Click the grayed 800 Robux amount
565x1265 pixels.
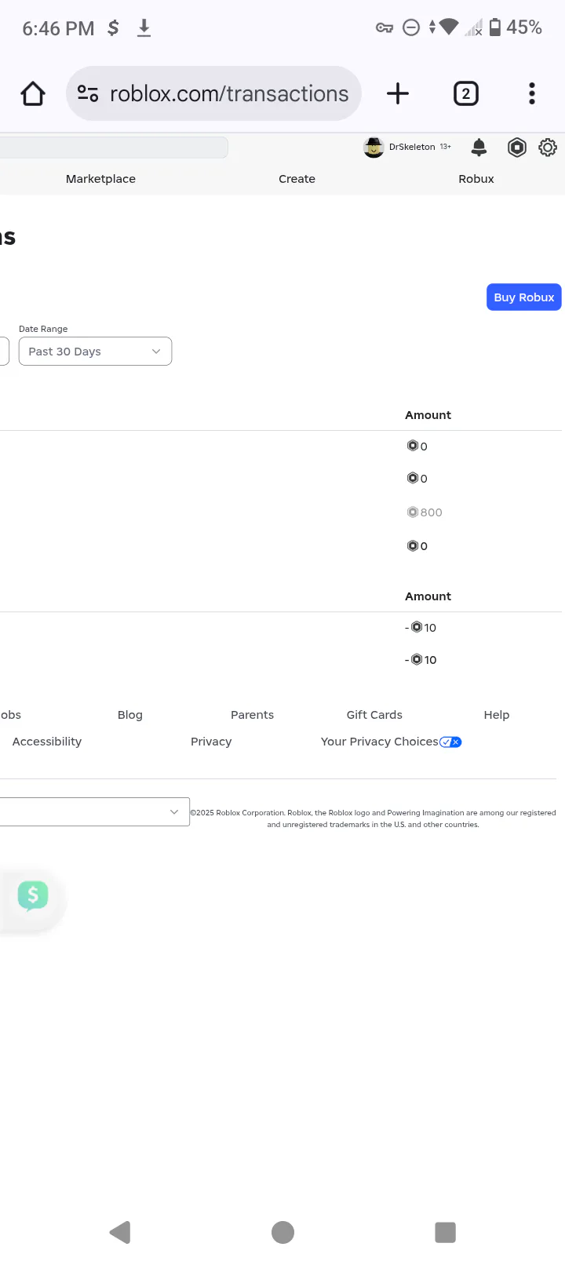[x=425, y=512]
